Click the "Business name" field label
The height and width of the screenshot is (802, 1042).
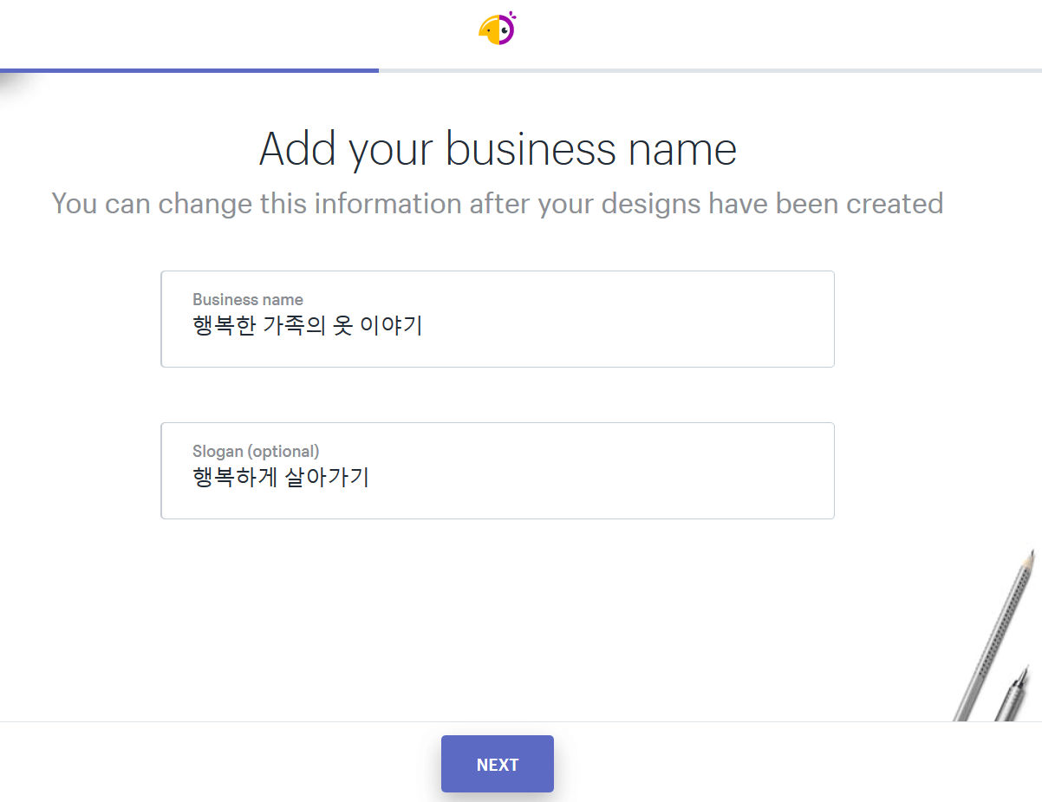(x=248, y=299)
